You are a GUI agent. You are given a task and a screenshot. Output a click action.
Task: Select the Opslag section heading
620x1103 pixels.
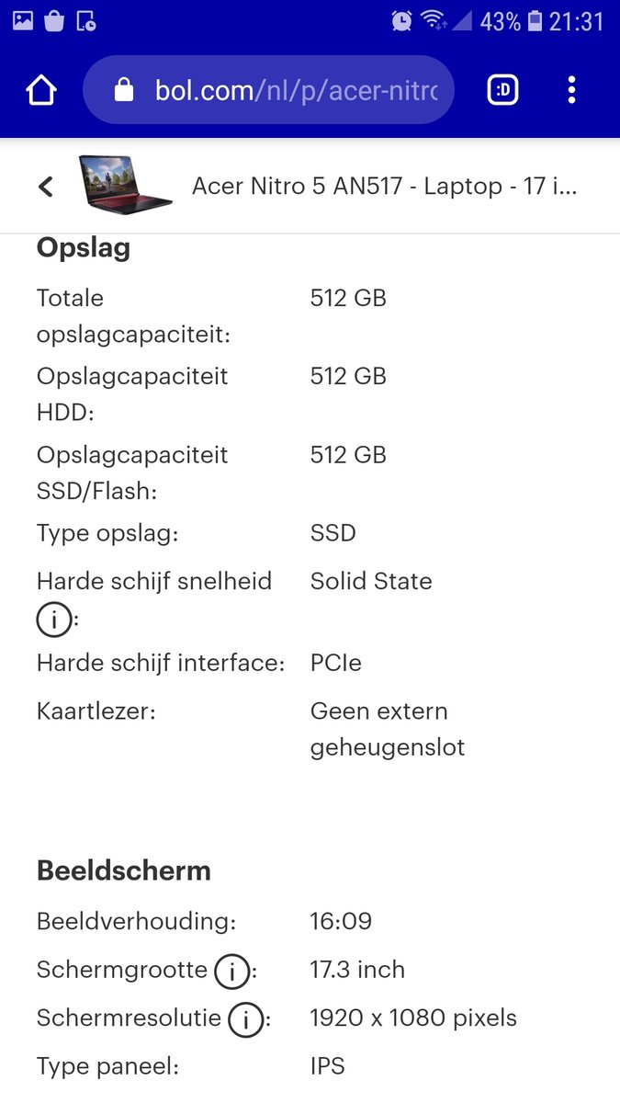(x=84, y=248)
